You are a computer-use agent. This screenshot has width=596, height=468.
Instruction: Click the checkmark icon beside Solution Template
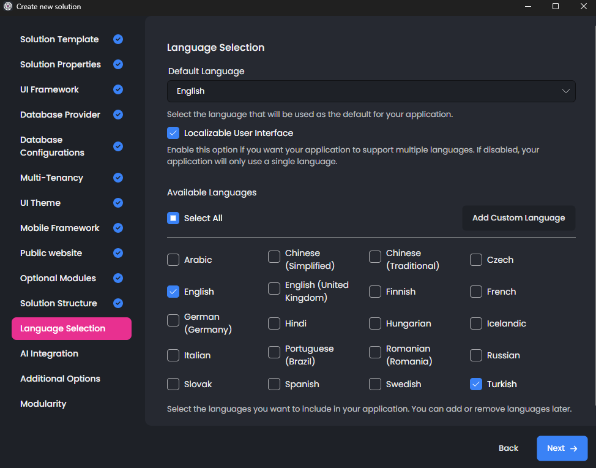(118, 39)
